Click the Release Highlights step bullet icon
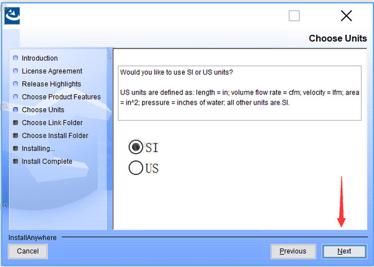Screen dimensions: 374x267 (x=16, y=84)
